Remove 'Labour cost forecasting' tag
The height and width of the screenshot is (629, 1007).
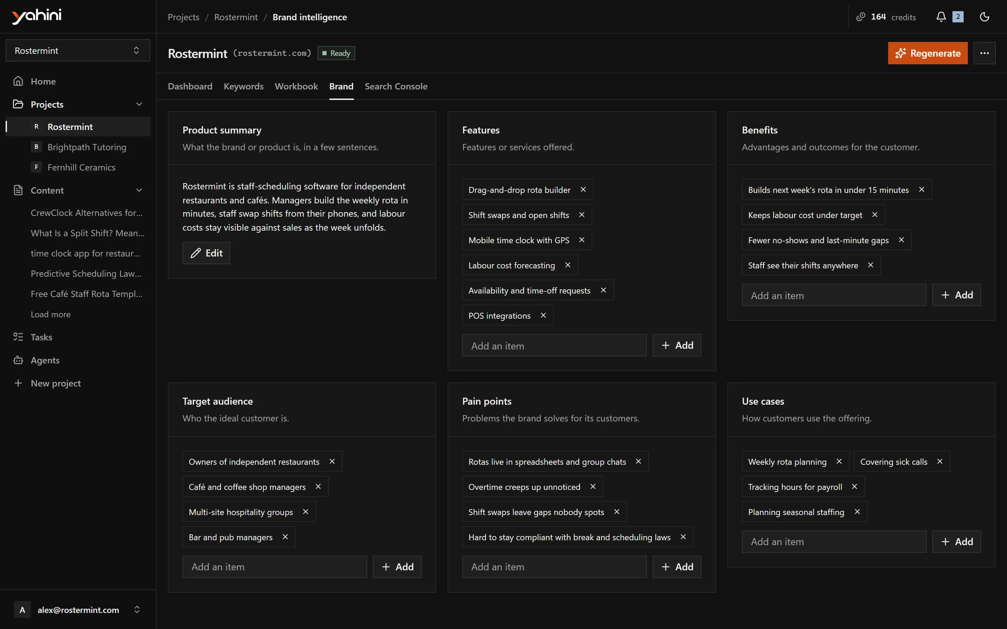(567, 265)
